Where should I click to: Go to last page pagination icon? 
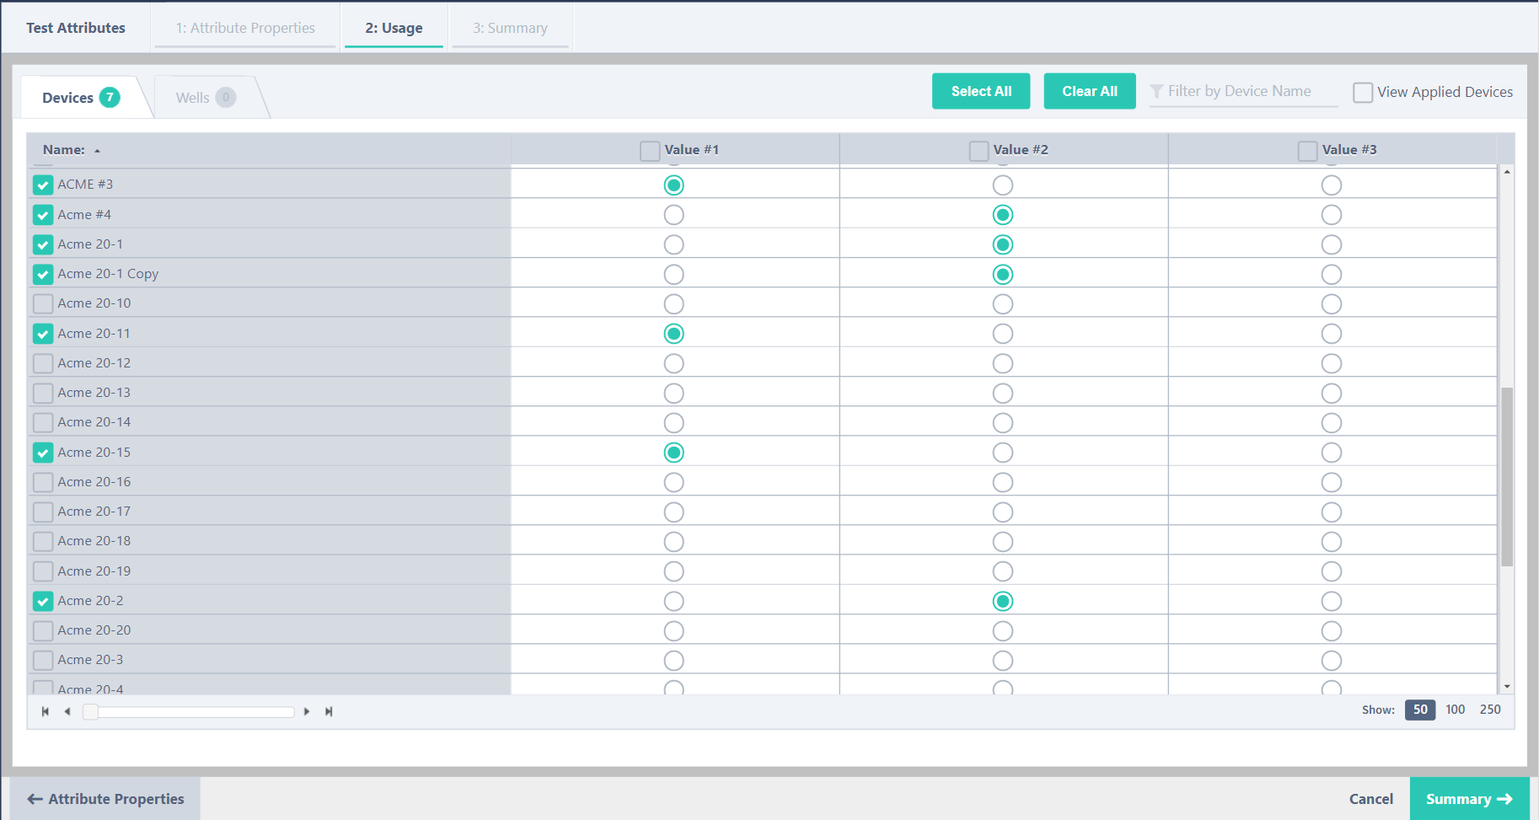pos(329,711)
